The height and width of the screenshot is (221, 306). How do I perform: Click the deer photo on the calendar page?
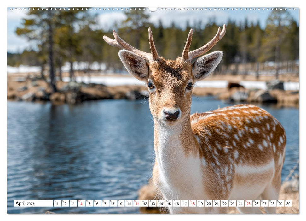153,110
